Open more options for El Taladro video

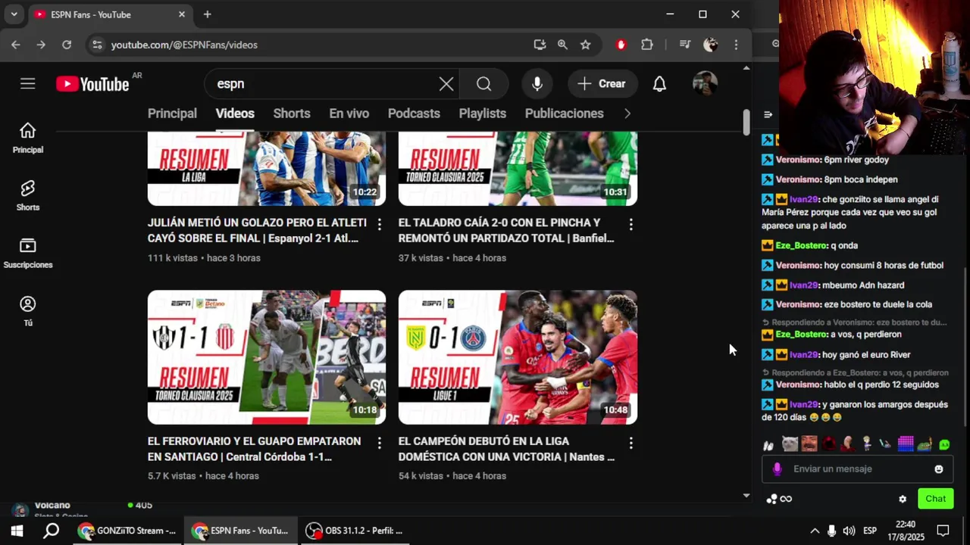[x=630, y=224]
